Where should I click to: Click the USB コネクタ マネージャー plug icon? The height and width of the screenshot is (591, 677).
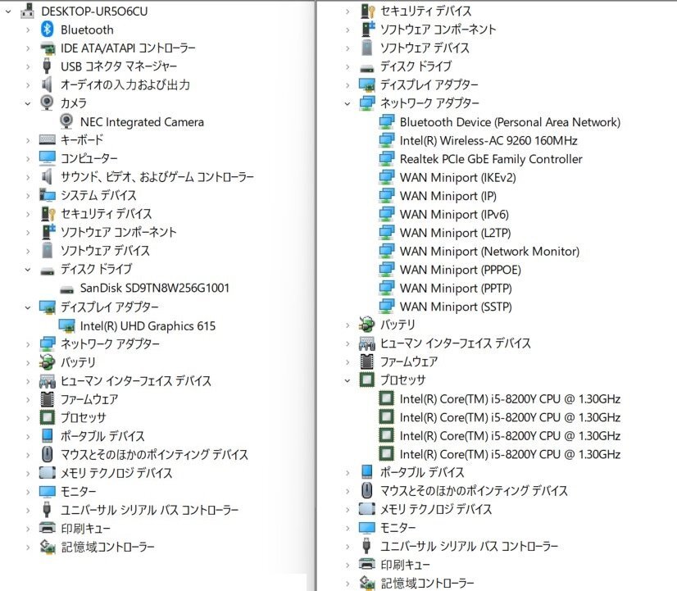tap(47, 66)
